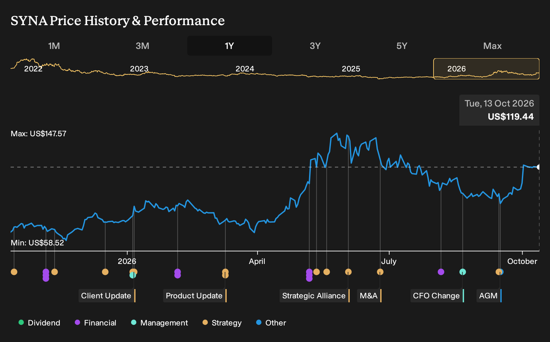550x342 pixels.
Task: Toggle the Other legend filter
Action: (x=271, y=323)
